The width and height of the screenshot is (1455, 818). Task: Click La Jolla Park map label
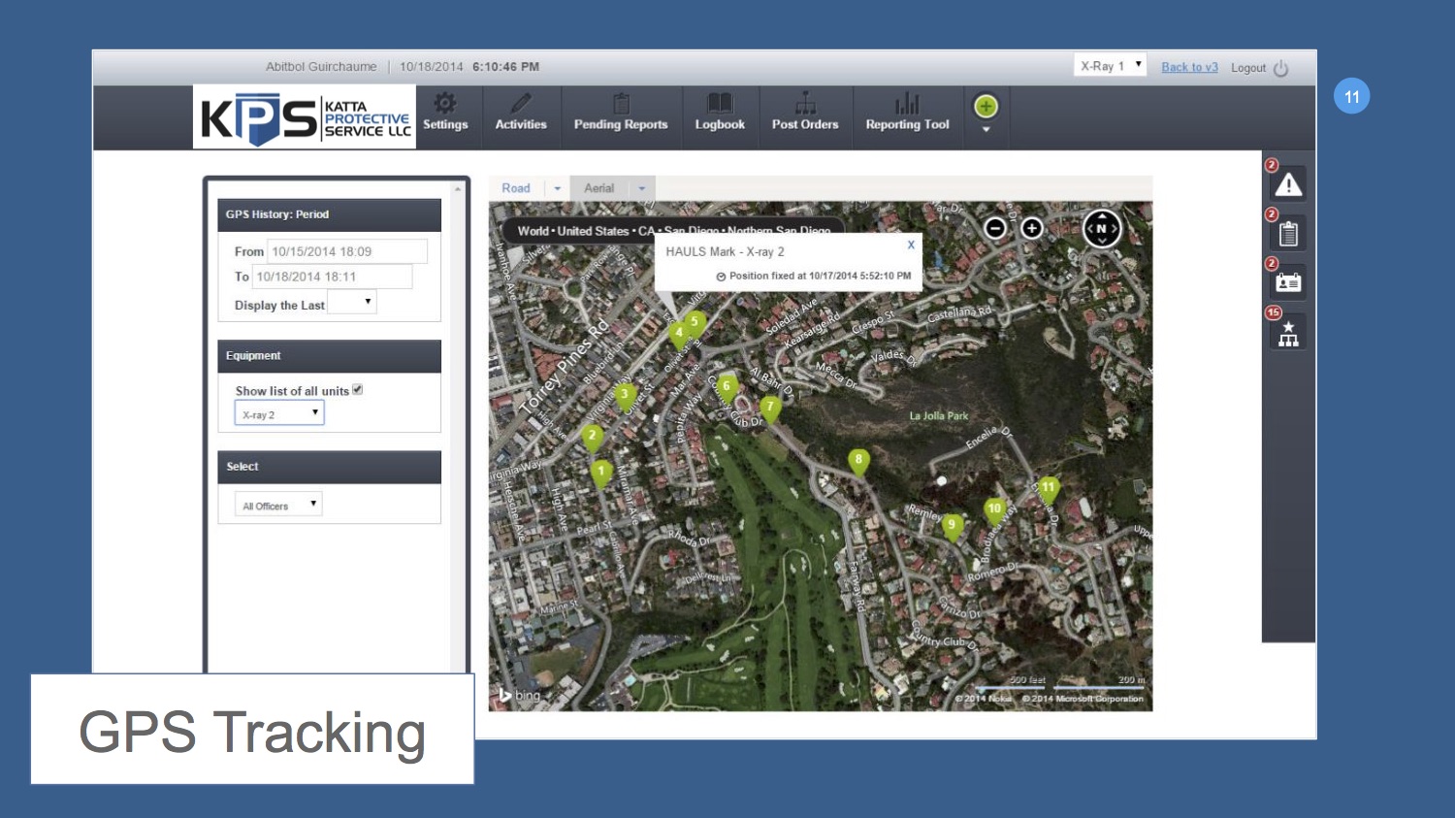pyautogui.click(x=938, y=415)
